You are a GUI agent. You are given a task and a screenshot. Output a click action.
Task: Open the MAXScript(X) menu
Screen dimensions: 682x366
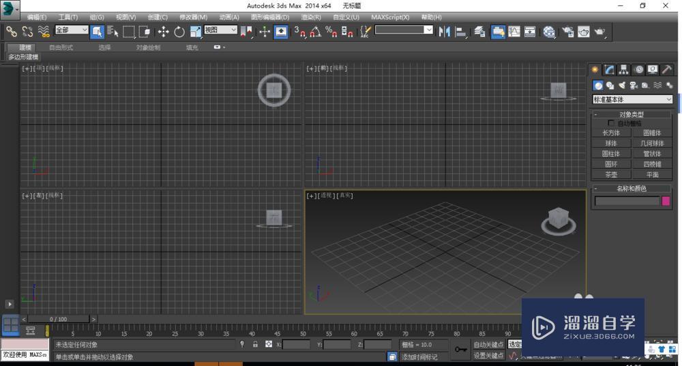[390, 17]
